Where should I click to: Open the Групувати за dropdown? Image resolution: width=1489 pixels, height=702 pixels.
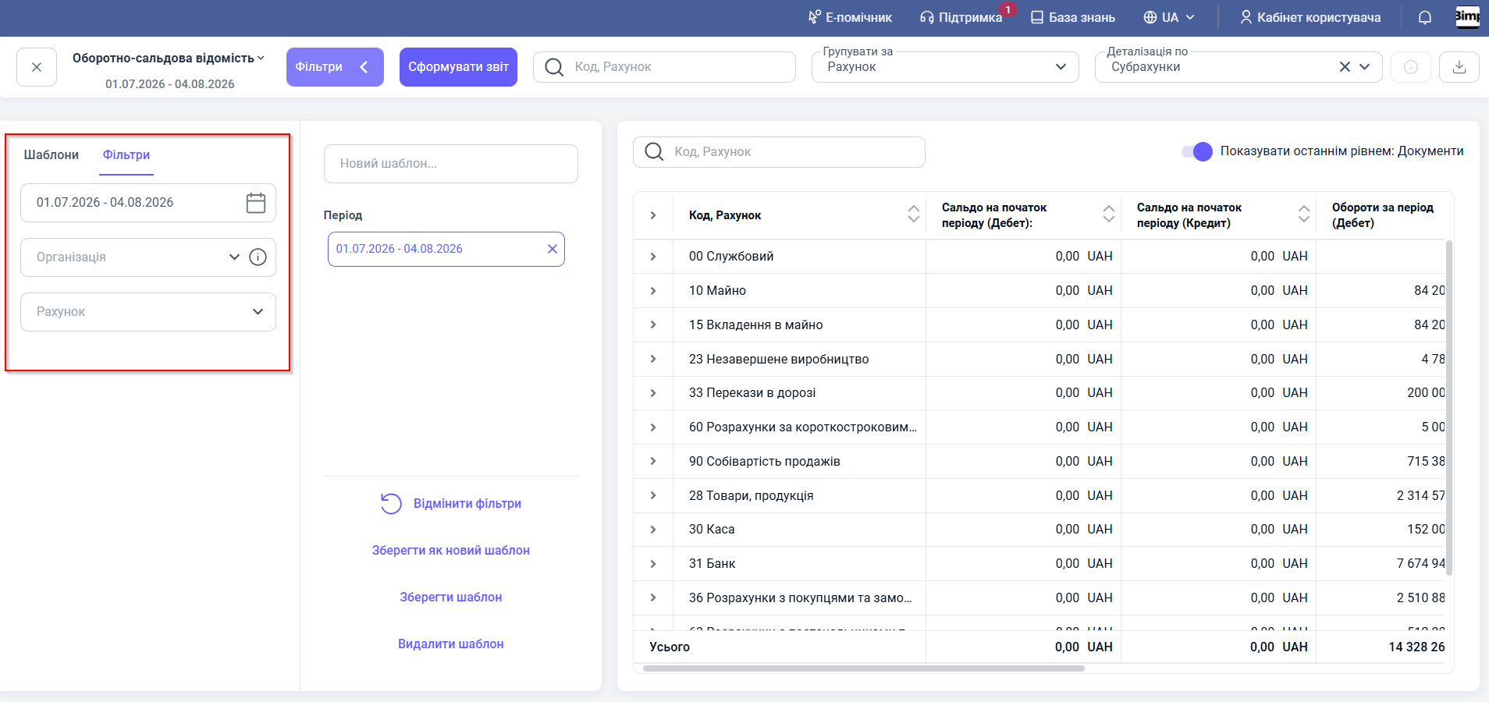[x=945, y=67]
